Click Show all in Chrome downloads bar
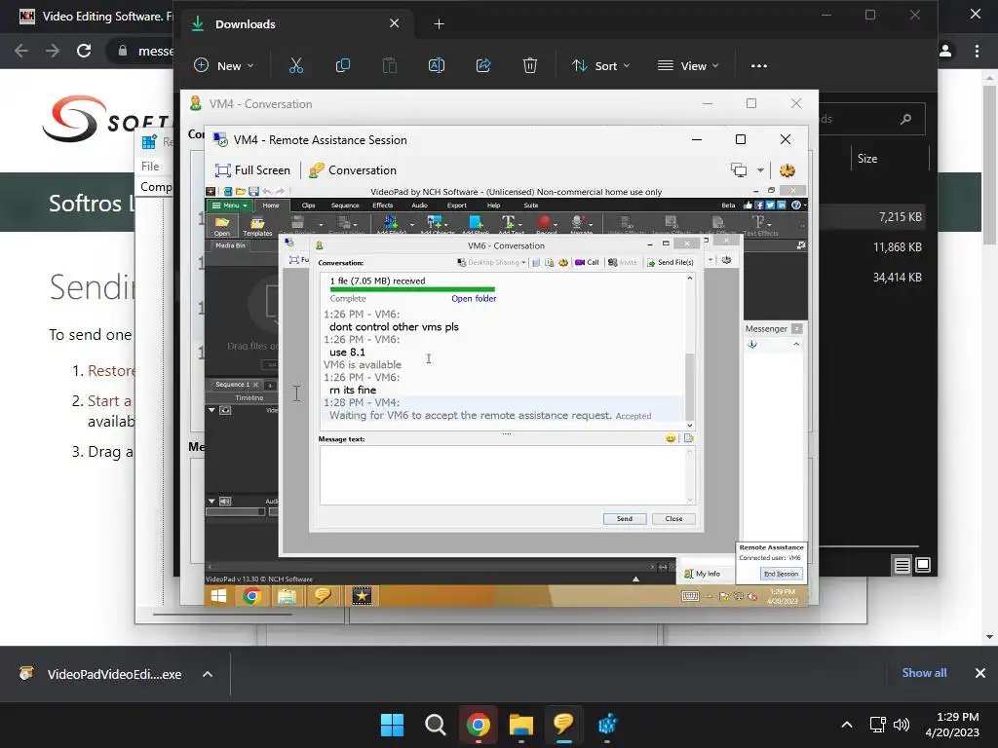The width and height of the screenshot is (998, 748). coord(924,673)
